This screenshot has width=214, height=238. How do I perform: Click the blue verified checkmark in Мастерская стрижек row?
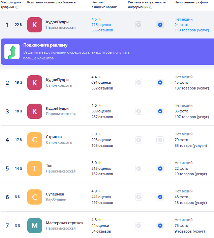pos(160,226)
